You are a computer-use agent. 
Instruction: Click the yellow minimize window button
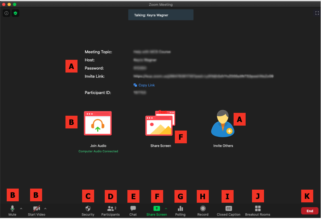[9, 4]
